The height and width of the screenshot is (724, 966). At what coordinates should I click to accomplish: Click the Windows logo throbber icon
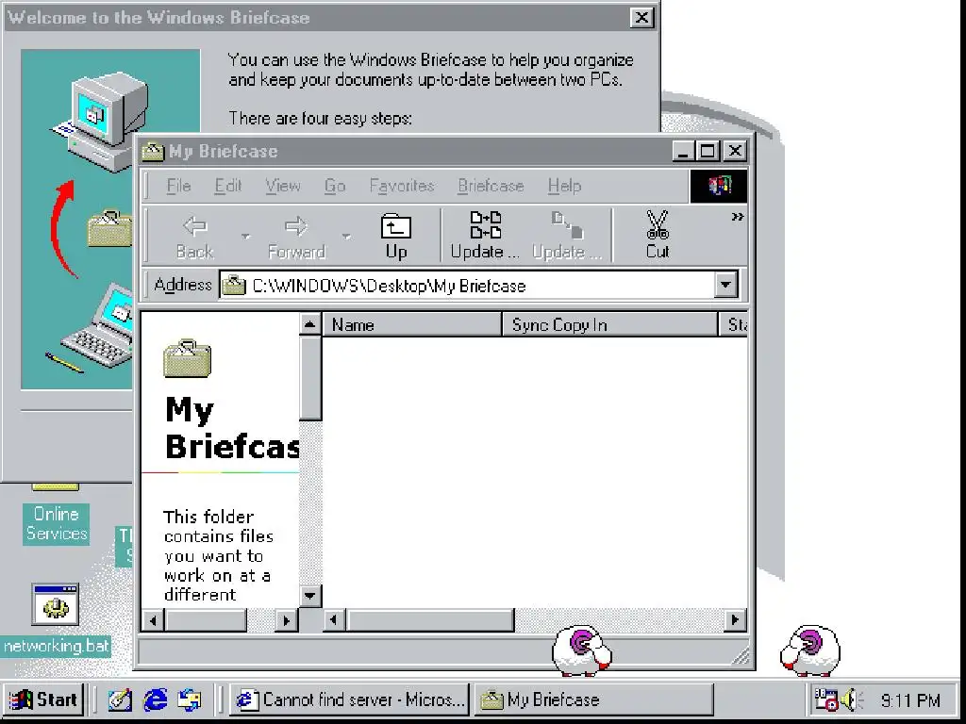click(x=718, y=186)
